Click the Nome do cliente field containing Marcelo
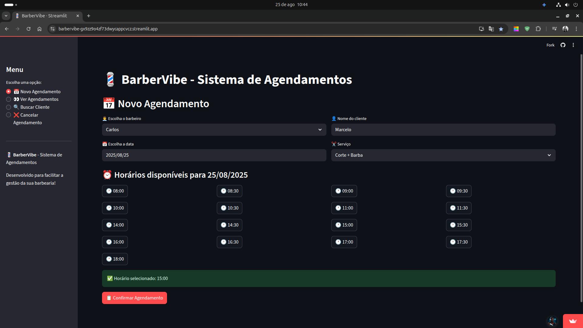The width and height of the screenshot is (583, 328). click(443, 130)
